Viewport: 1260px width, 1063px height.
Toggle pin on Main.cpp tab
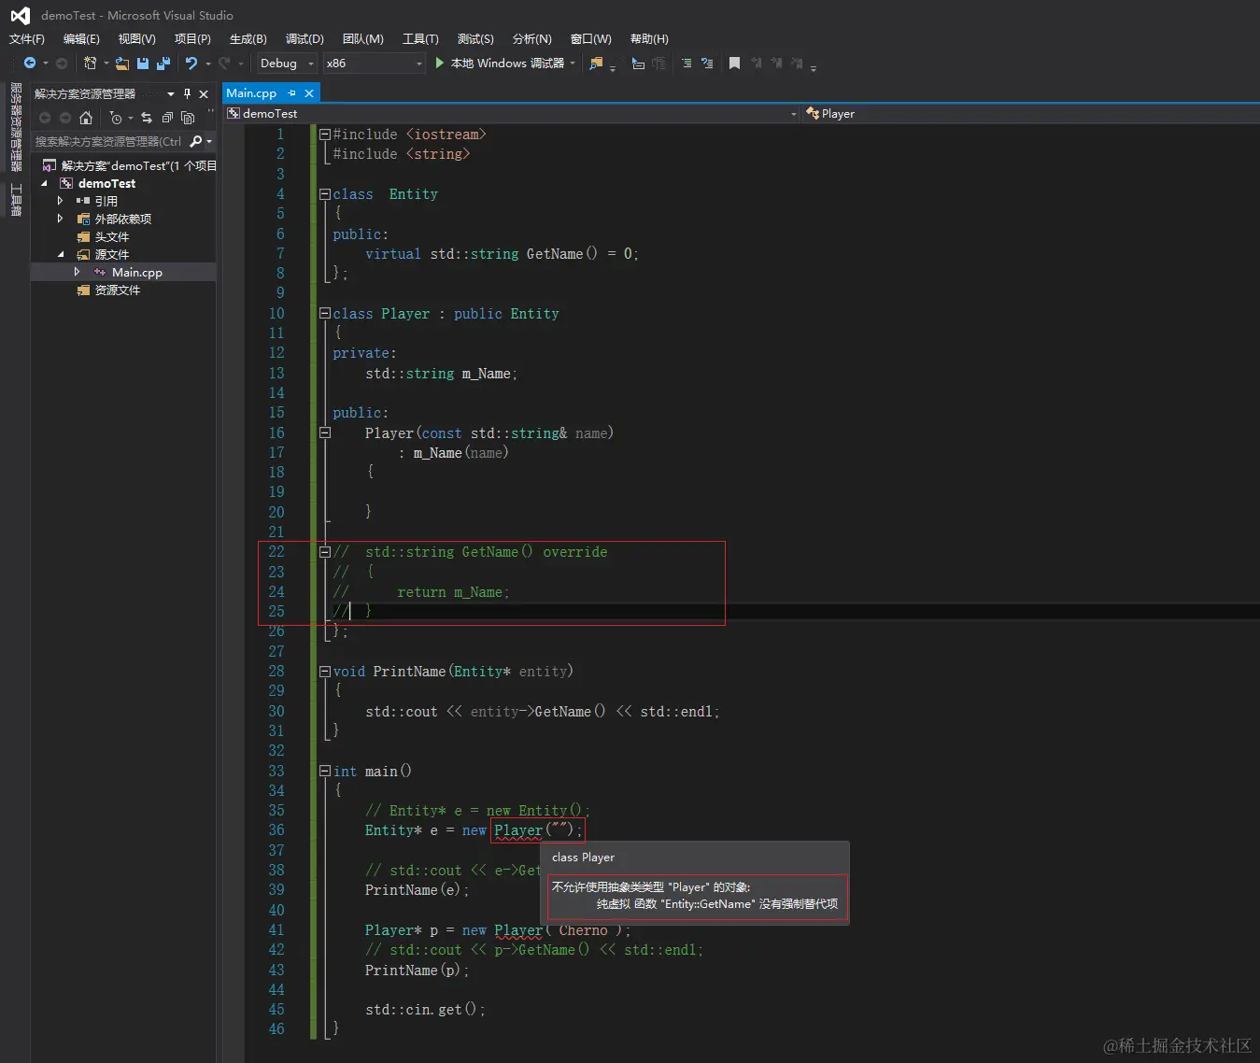click(292, 93)
